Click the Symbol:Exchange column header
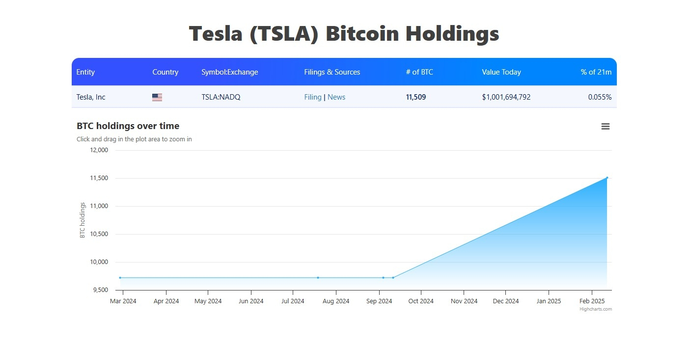 click(229, 72)
